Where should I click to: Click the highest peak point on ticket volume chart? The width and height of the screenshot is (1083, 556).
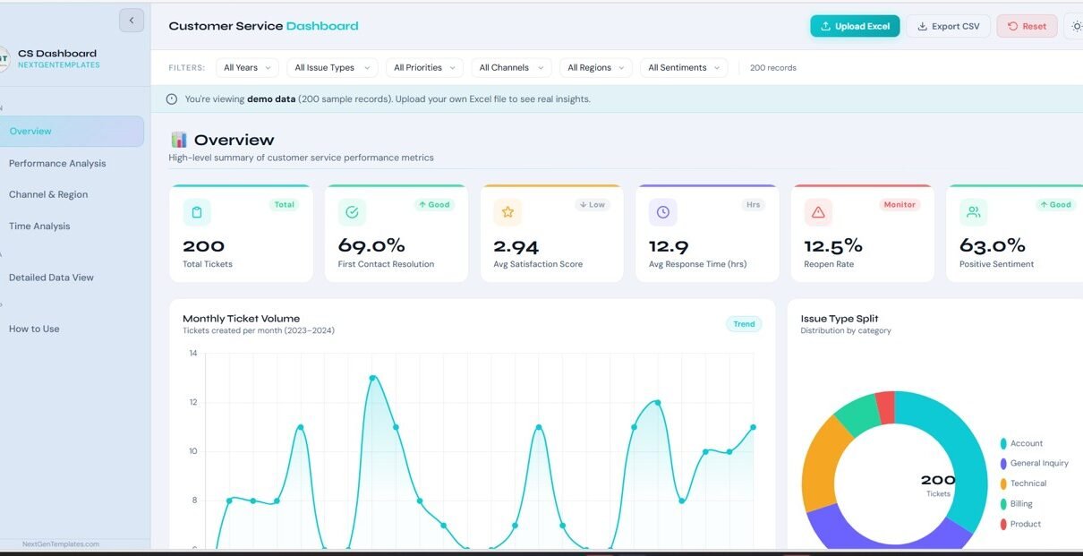coord(372,378)
